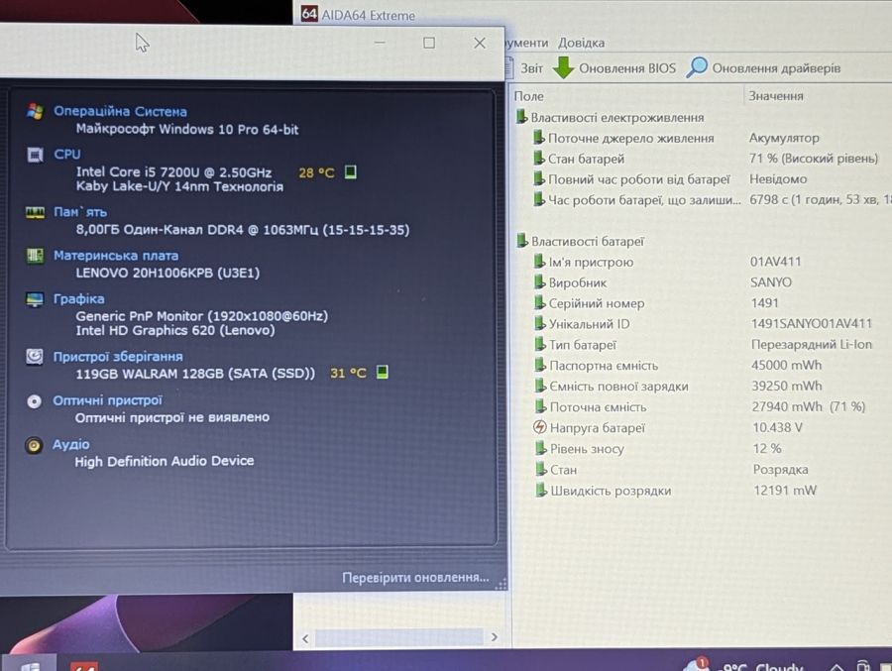
Task: Click icon beside Стан батарей row
Action: 538,158
